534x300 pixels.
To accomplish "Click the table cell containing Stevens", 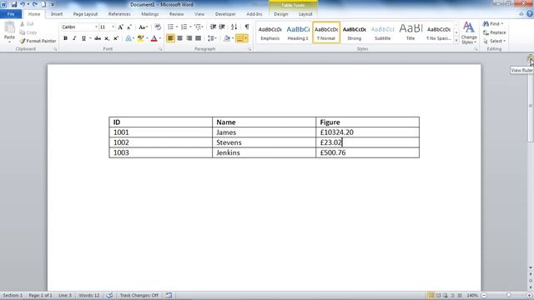I will click(x=264, y=142).
